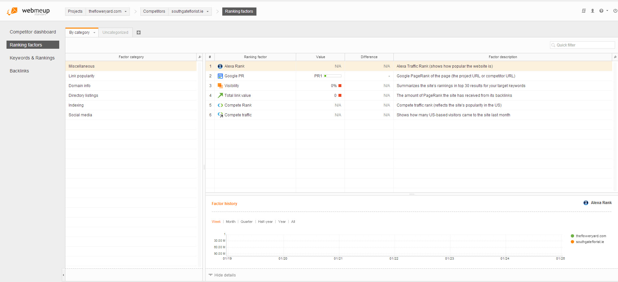Click the Compete traffic icon

(220, 115)
